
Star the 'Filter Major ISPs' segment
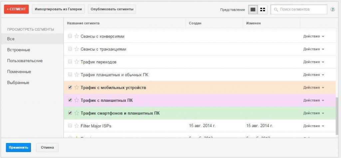[x=77, y=126]
